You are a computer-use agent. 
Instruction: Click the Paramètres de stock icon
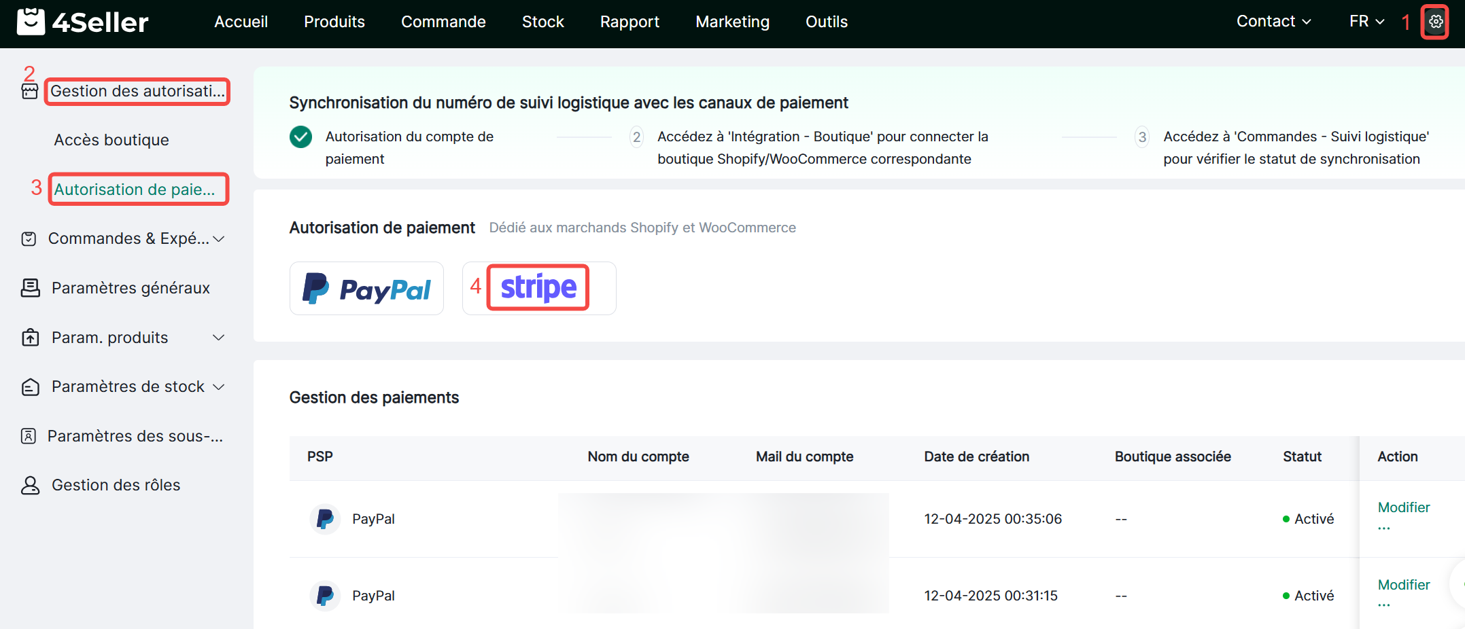(x=30, y=387)
